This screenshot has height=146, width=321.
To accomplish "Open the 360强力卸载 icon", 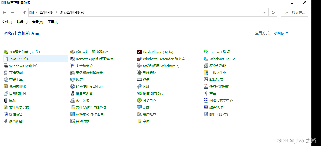I will [6, 52].
